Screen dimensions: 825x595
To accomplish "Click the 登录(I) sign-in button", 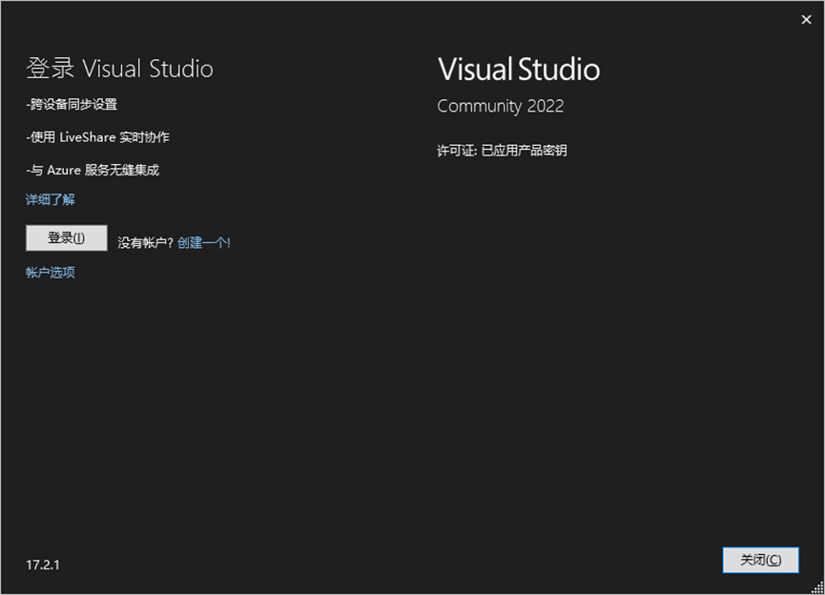I will pos(66,238).
